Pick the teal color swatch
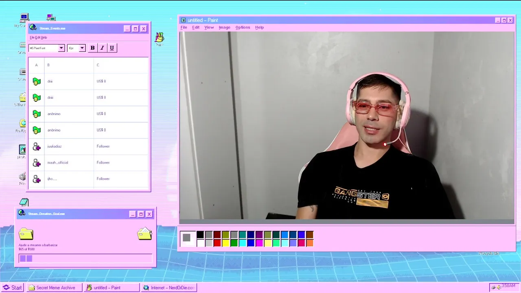The height and width of the screenshot is (293, 521). point(243,235)
